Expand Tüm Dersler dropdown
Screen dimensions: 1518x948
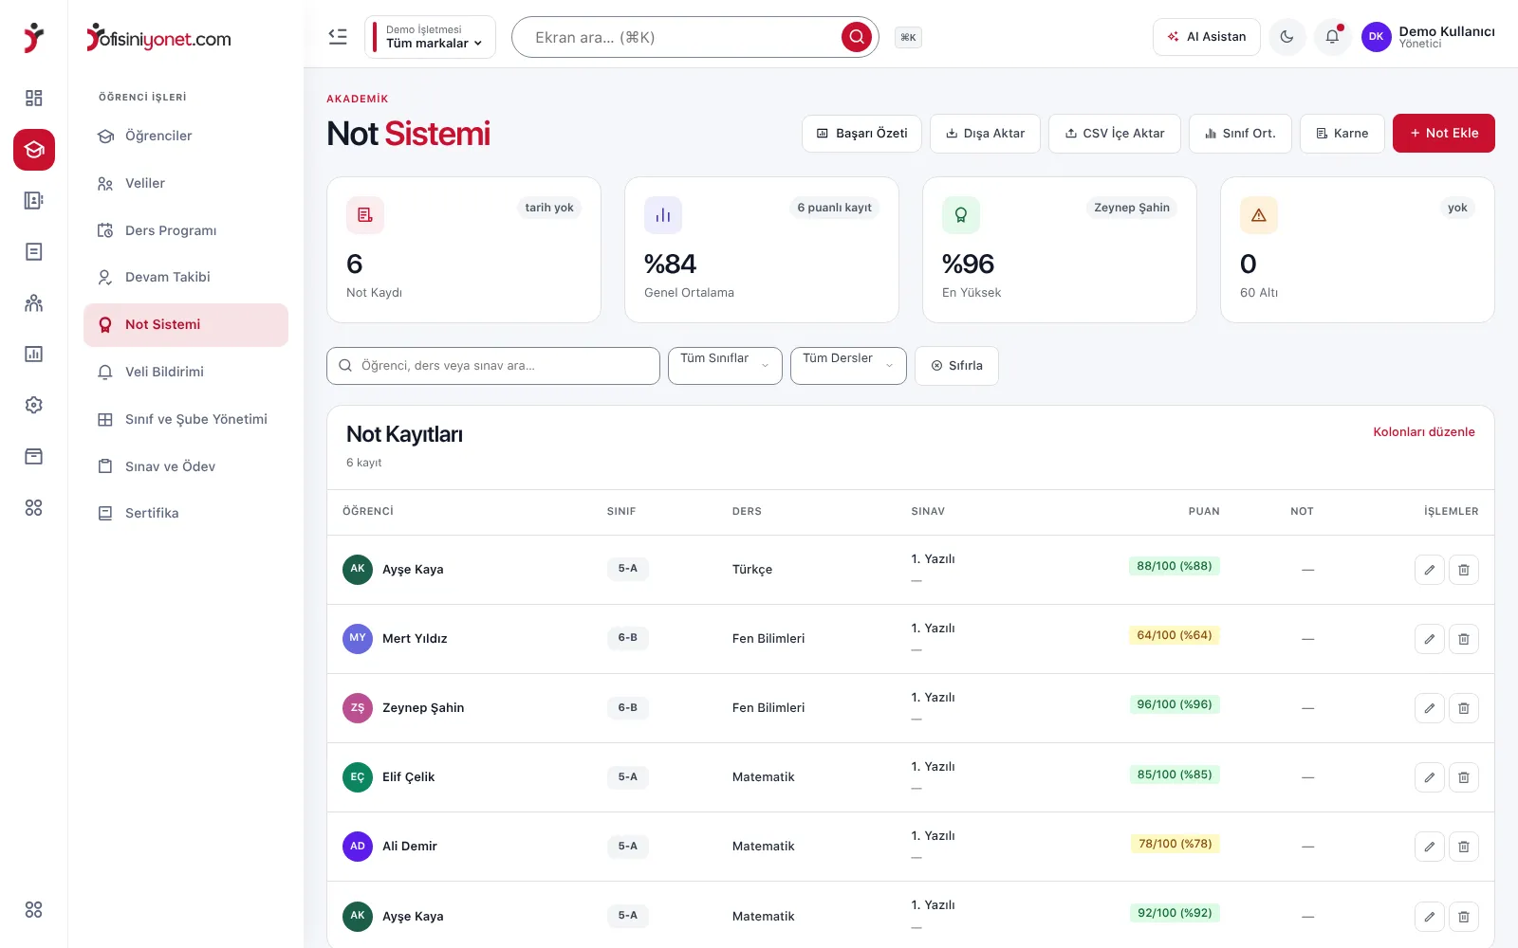point(848,366)
